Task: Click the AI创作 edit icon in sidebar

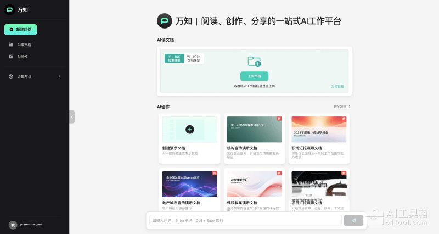Action: click(11, 57)
